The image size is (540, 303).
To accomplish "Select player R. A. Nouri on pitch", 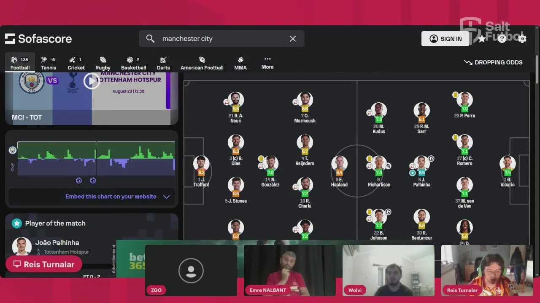I will tap(236, 108).
